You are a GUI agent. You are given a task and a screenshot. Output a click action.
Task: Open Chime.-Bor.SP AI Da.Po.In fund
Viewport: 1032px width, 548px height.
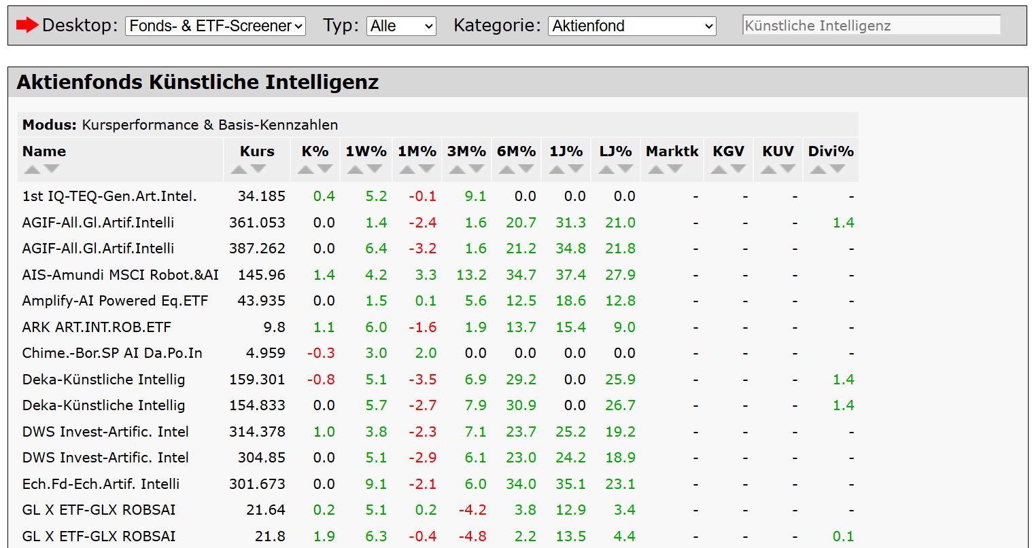(x=112, y=353)
